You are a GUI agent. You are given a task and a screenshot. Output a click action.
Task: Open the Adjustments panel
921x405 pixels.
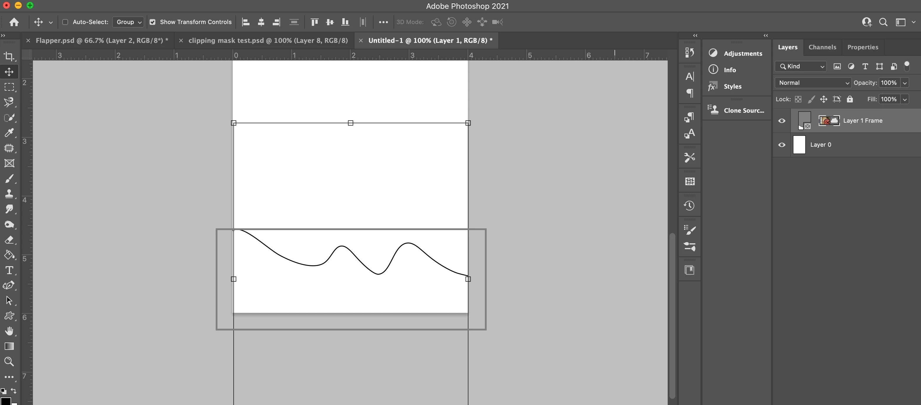coord(742,54)
